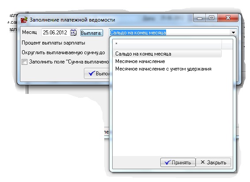Click the asterisk filter field in dropdown
The width and height of the screenshot is (250, 182).
point(167,44)
